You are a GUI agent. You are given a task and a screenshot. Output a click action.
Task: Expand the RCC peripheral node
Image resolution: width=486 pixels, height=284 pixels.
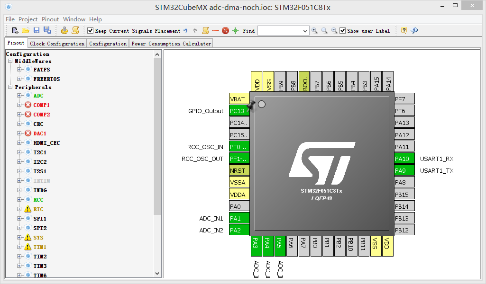tap(19, 200)
